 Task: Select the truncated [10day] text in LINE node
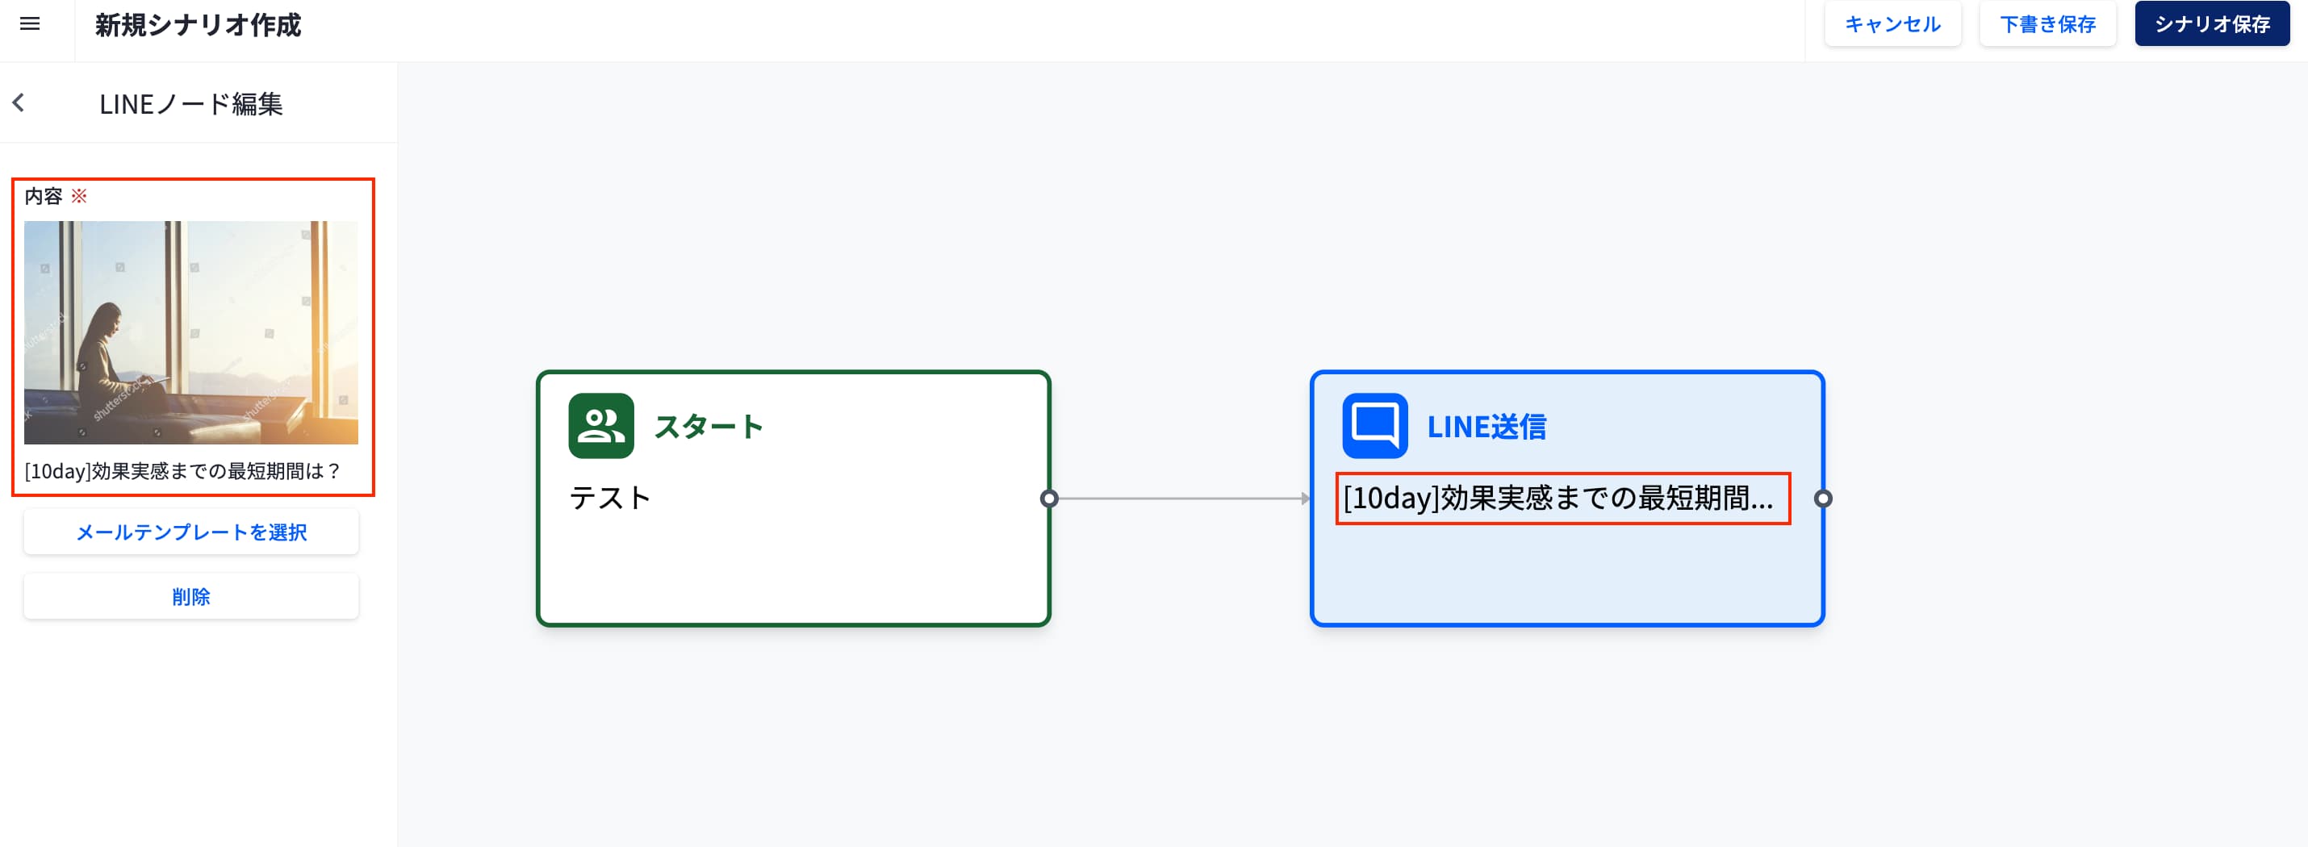point(1559,499)
